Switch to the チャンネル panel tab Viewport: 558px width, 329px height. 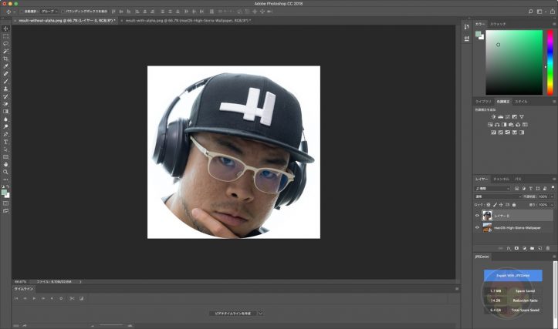pos(500,179)
